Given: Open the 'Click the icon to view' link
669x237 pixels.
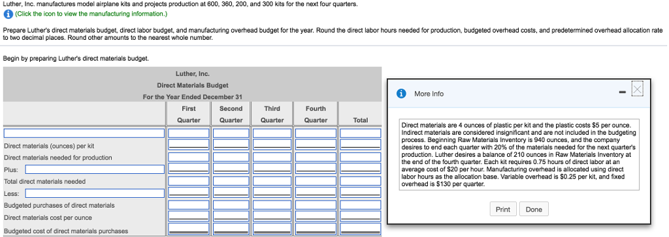Looking at the screenshot, I should (91, 14).
